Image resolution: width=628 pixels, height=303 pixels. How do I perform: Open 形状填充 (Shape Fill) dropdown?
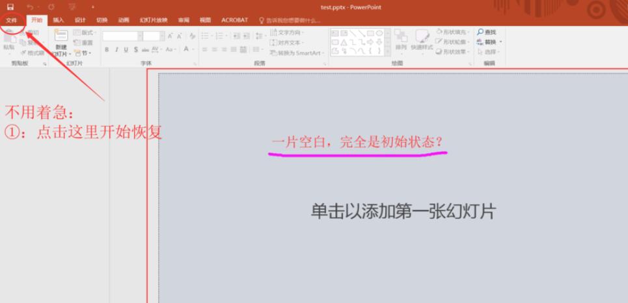click(x=452, y=32)
